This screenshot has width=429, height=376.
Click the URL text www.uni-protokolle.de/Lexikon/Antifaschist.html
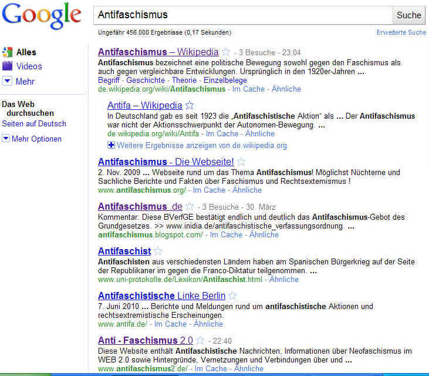point(180,279)
